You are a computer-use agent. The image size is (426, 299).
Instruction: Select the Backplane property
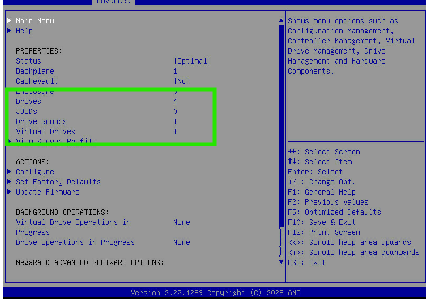35,71
